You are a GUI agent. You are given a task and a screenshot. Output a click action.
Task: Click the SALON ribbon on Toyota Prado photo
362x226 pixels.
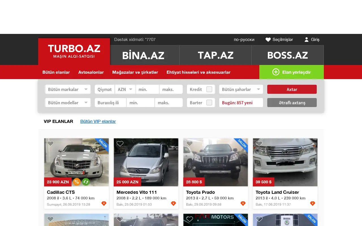pos(242,144)
